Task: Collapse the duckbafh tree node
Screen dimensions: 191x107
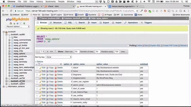Action: point(4,32)
